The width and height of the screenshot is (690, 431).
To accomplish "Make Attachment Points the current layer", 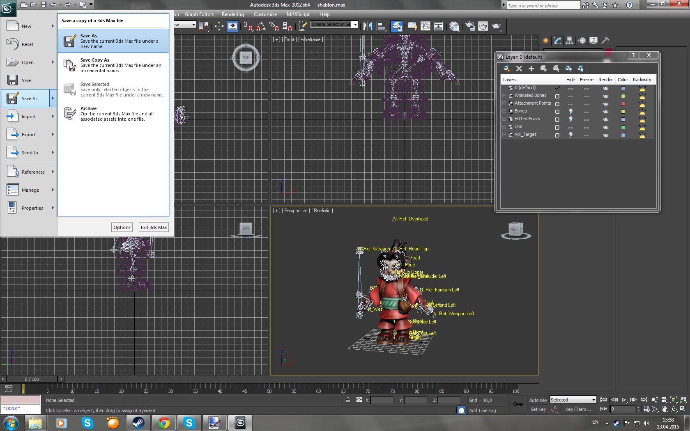I will coord(557,104).
